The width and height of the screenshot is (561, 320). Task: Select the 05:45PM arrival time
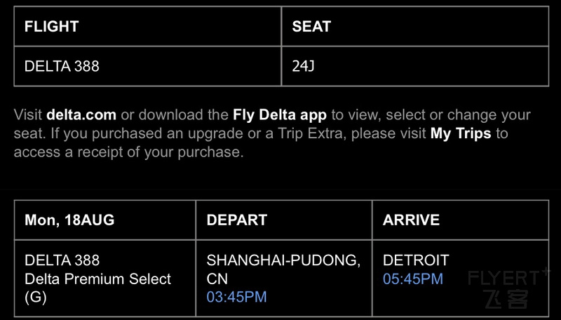413,279
